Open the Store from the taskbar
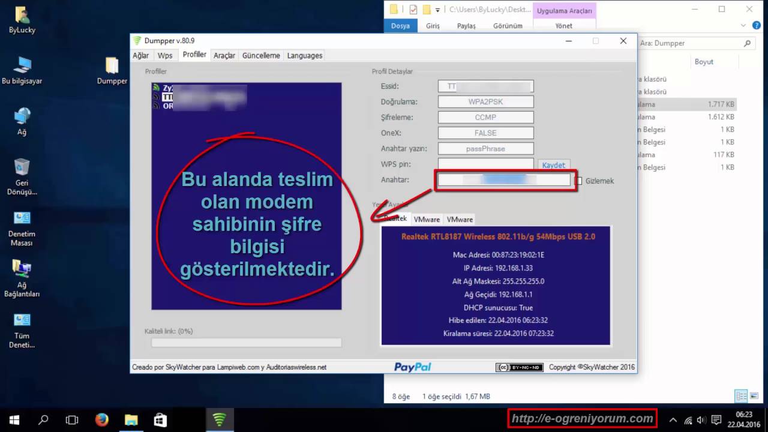768x432 pixels. coord(160,420)
